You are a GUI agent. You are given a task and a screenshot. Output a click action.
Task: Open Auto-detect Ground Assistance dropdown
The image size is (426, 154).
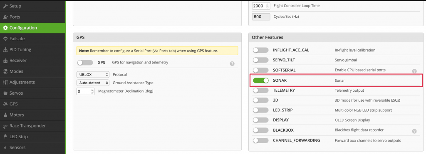click(93, 83)
